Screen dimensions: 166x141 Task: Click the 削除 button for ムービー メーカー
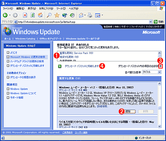(x=146, y=111)
